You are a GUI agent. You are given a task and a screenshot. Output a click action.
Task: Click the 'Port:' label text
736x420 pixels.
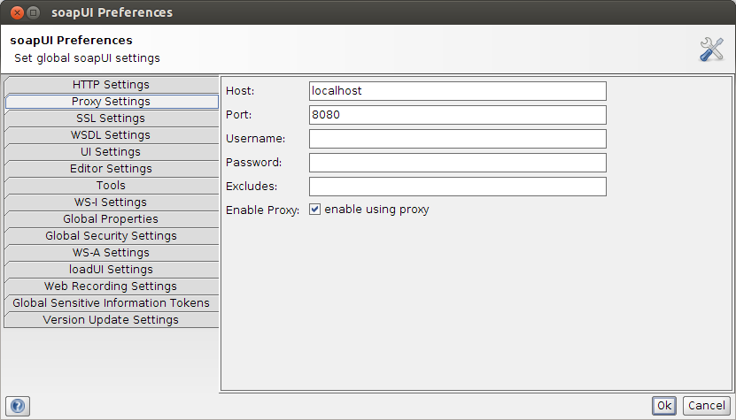[x=239, y=115]
